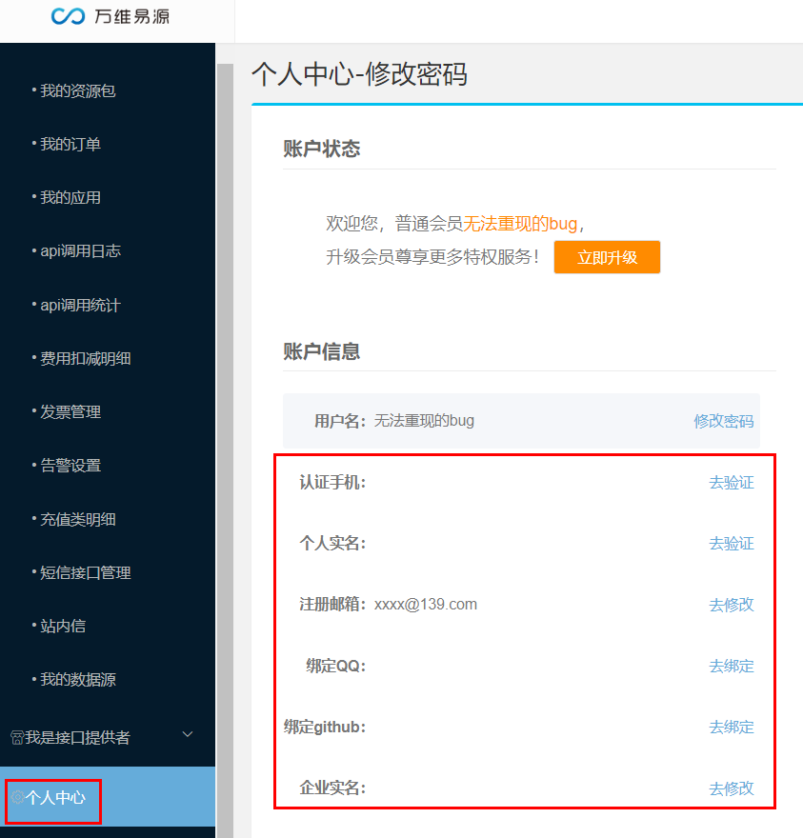The height and width of the screenshot is (838, 803).
Task: Go to 告警设置 sidebar item
Action: [70, 466]
